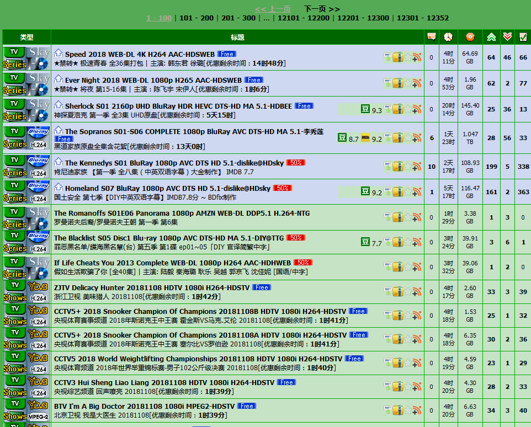This screenshot has height=427, width=531.
Task: Open Ever Night 2018 WEB-DL 1080p title
Action: click(x=153, y=80)
